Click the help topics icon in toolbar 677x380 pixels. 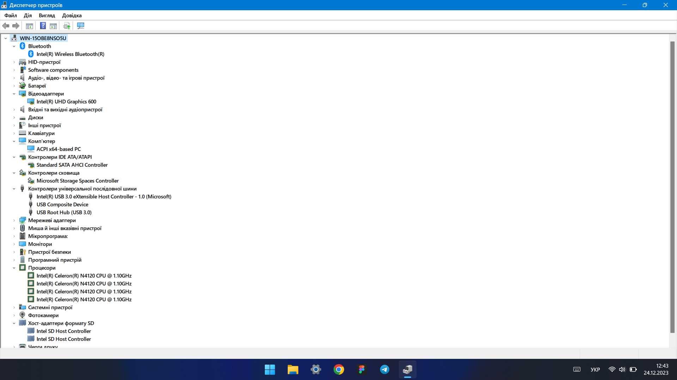(x=42, y=26)
